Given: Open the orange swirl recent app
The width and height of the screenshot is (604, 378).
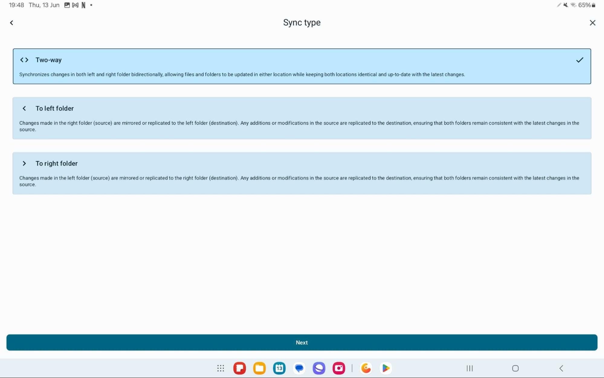Looking at the screenshot, I should [x=366, y=368].
